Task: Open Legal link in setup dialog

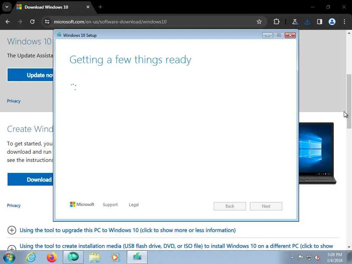Action: [x=134, y=205]
